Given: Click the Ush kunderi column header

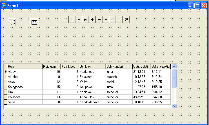Looking at the screenshot, I should click(x=119, y=67).
